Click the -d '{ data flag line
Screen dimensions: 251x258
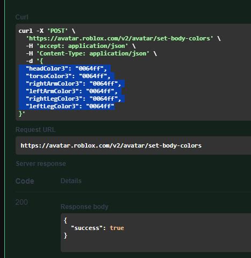(34, 61)
